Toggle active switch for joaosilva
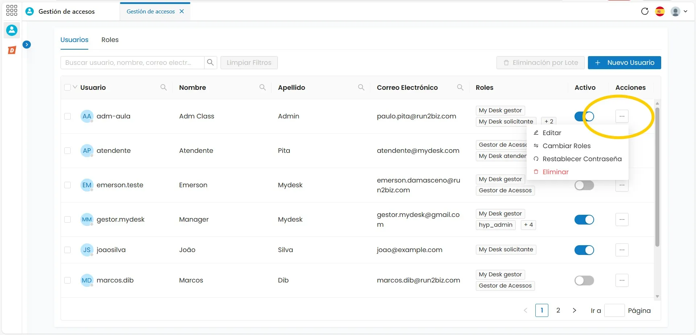The height and width of the screenshot is (335, 696). (584, 250)
